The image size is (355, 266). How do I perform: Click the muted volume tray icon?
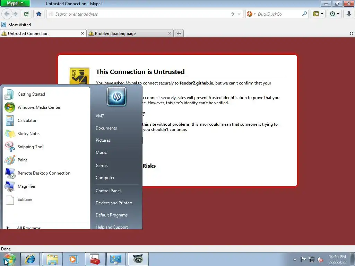(320, 259)
